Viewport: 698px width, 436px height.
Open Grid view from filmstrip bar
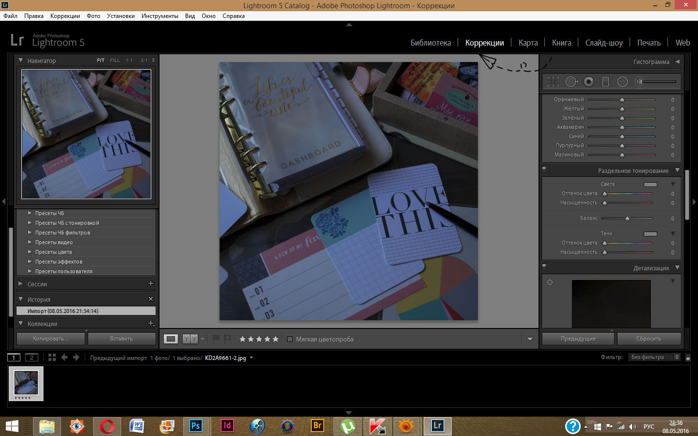[52, 358]
